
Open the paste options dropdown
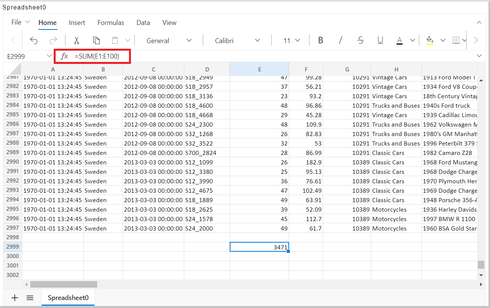[x=128, y=40]
